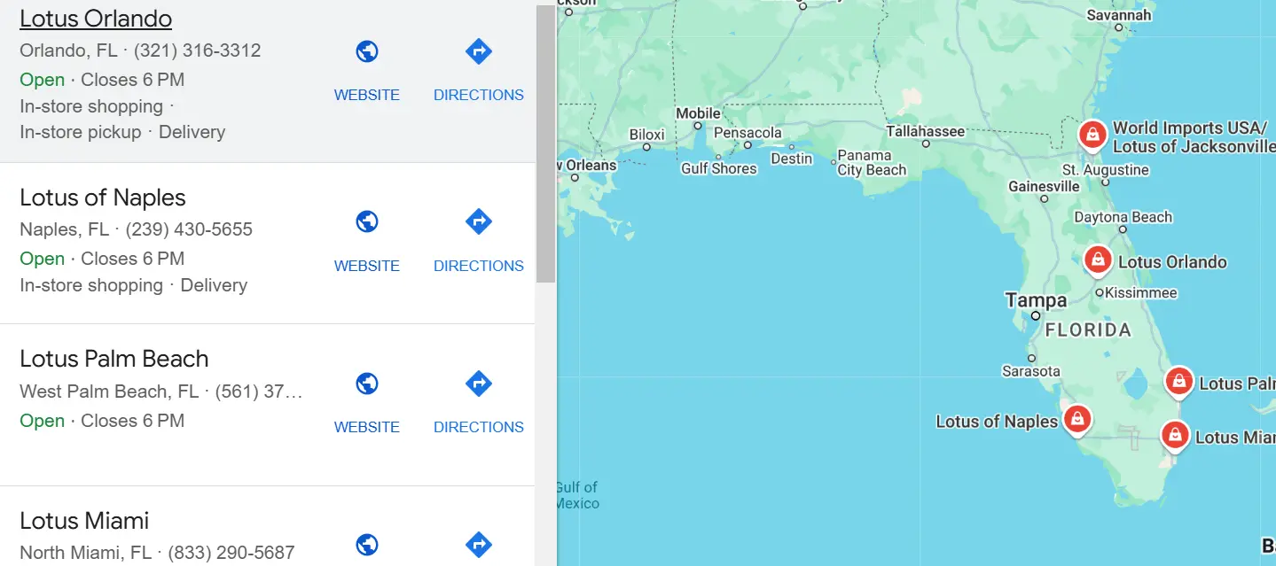This screenshot has width=1276, height=566.
Task: Click the results list vertical scrollbar thumb
Action: pos(545,142)
